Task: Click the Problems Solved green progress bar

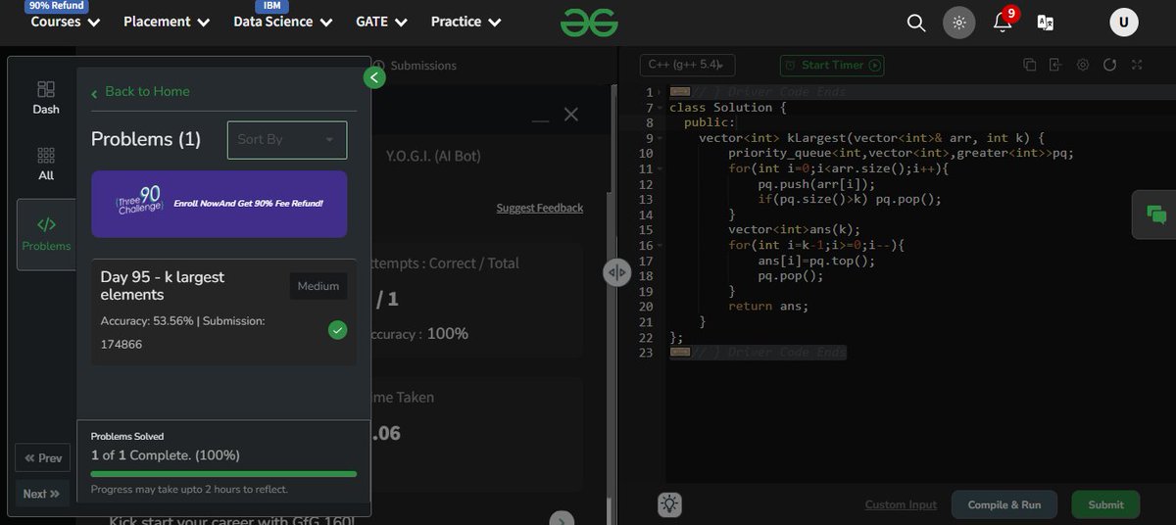Action: point(223,474)
